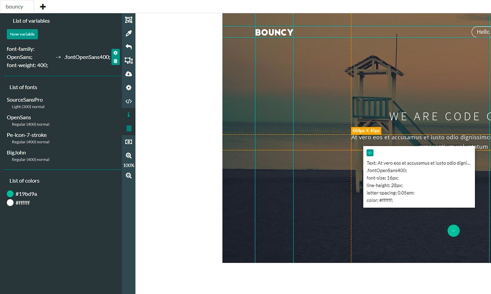The height and width of the screenshot is (294, 491).
Task: Click the New variable button
Action: coord(22,34)
